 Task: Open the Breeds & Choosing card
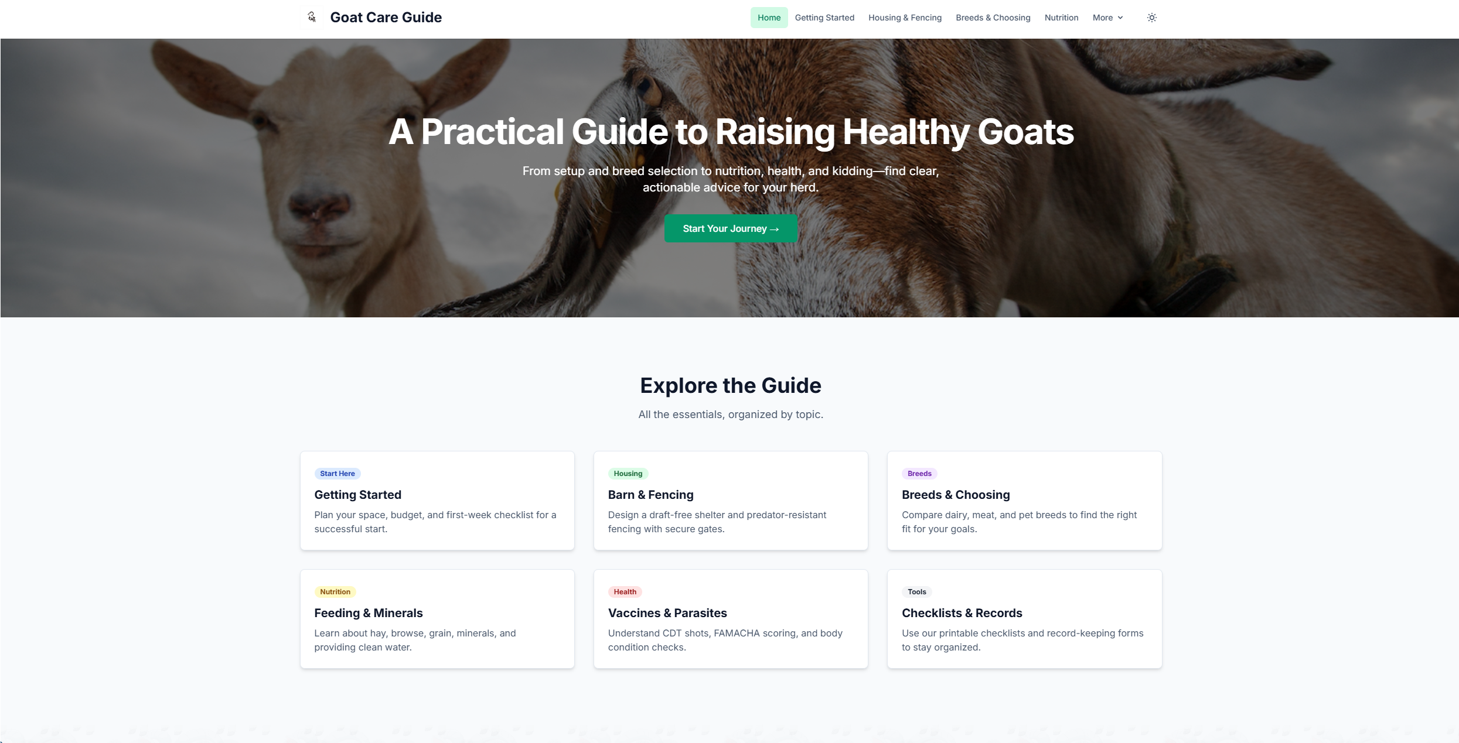pos(1024,501)
